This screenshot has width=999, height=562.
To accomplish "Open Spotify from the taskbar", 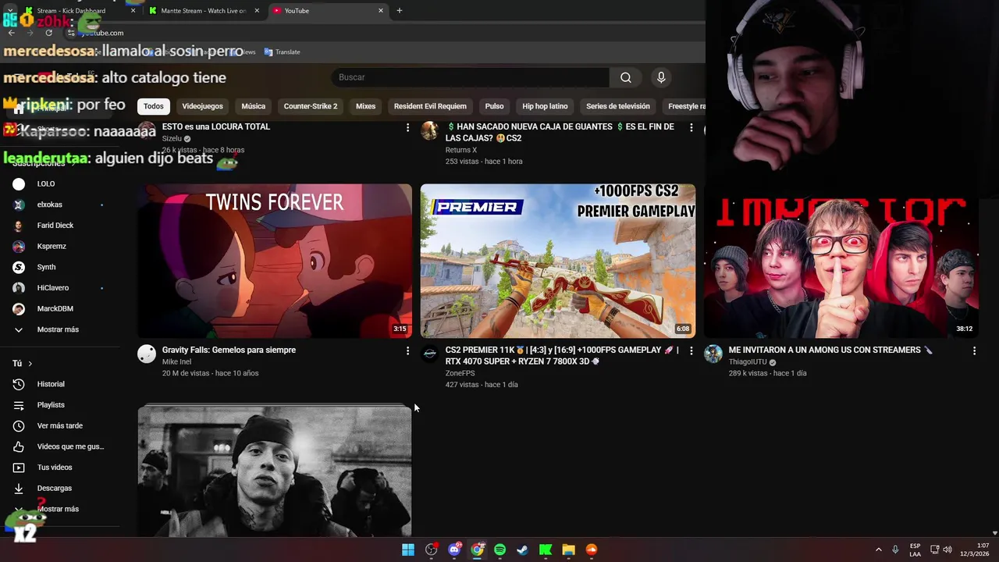I will pyautogui.click(x=499, y=550).
